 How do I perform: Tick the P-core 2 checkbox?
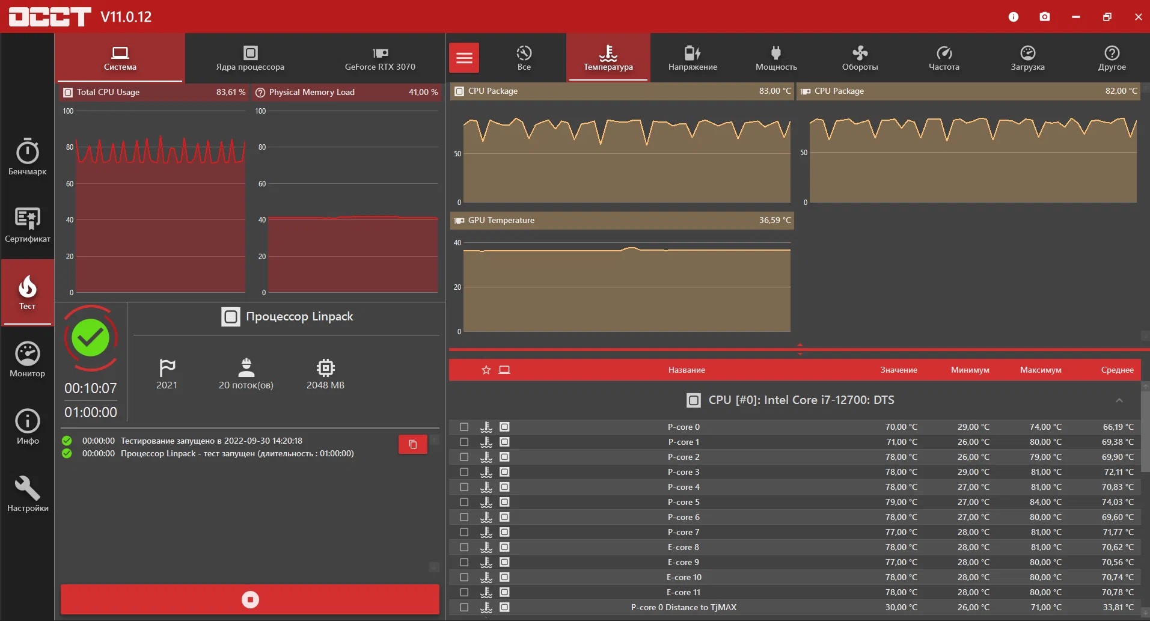pyautogui.click(x=464, y=457)
